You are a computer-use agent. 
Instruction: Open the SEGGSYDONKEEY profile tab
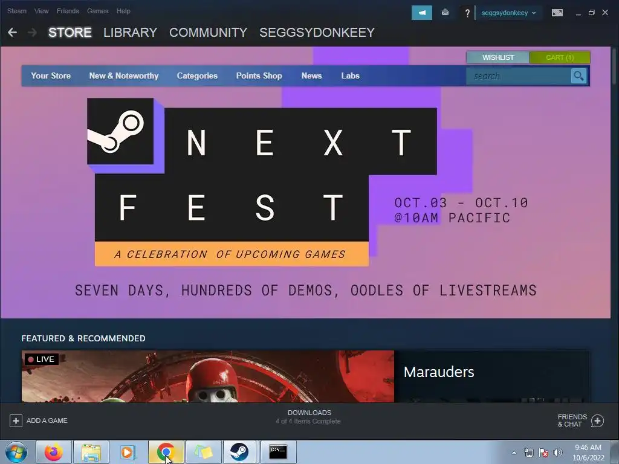[x=317, y=33]
